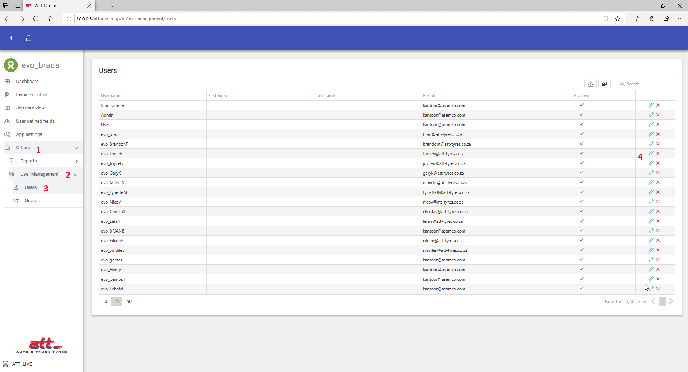
Task: Open the Groups menu item
Action: tap(32, 201)
